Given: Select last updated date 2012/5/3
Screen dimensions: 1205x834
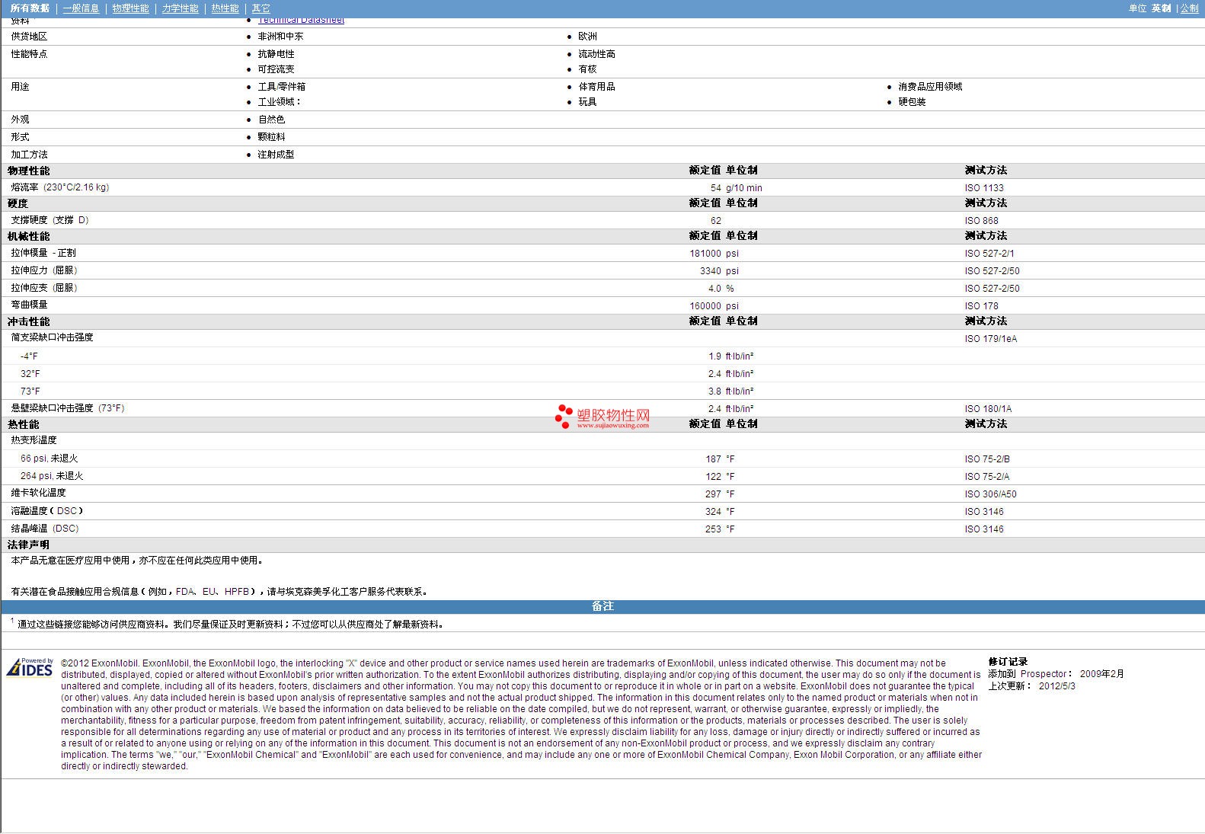Looking at the screenshot, I should pos(1057,686).
